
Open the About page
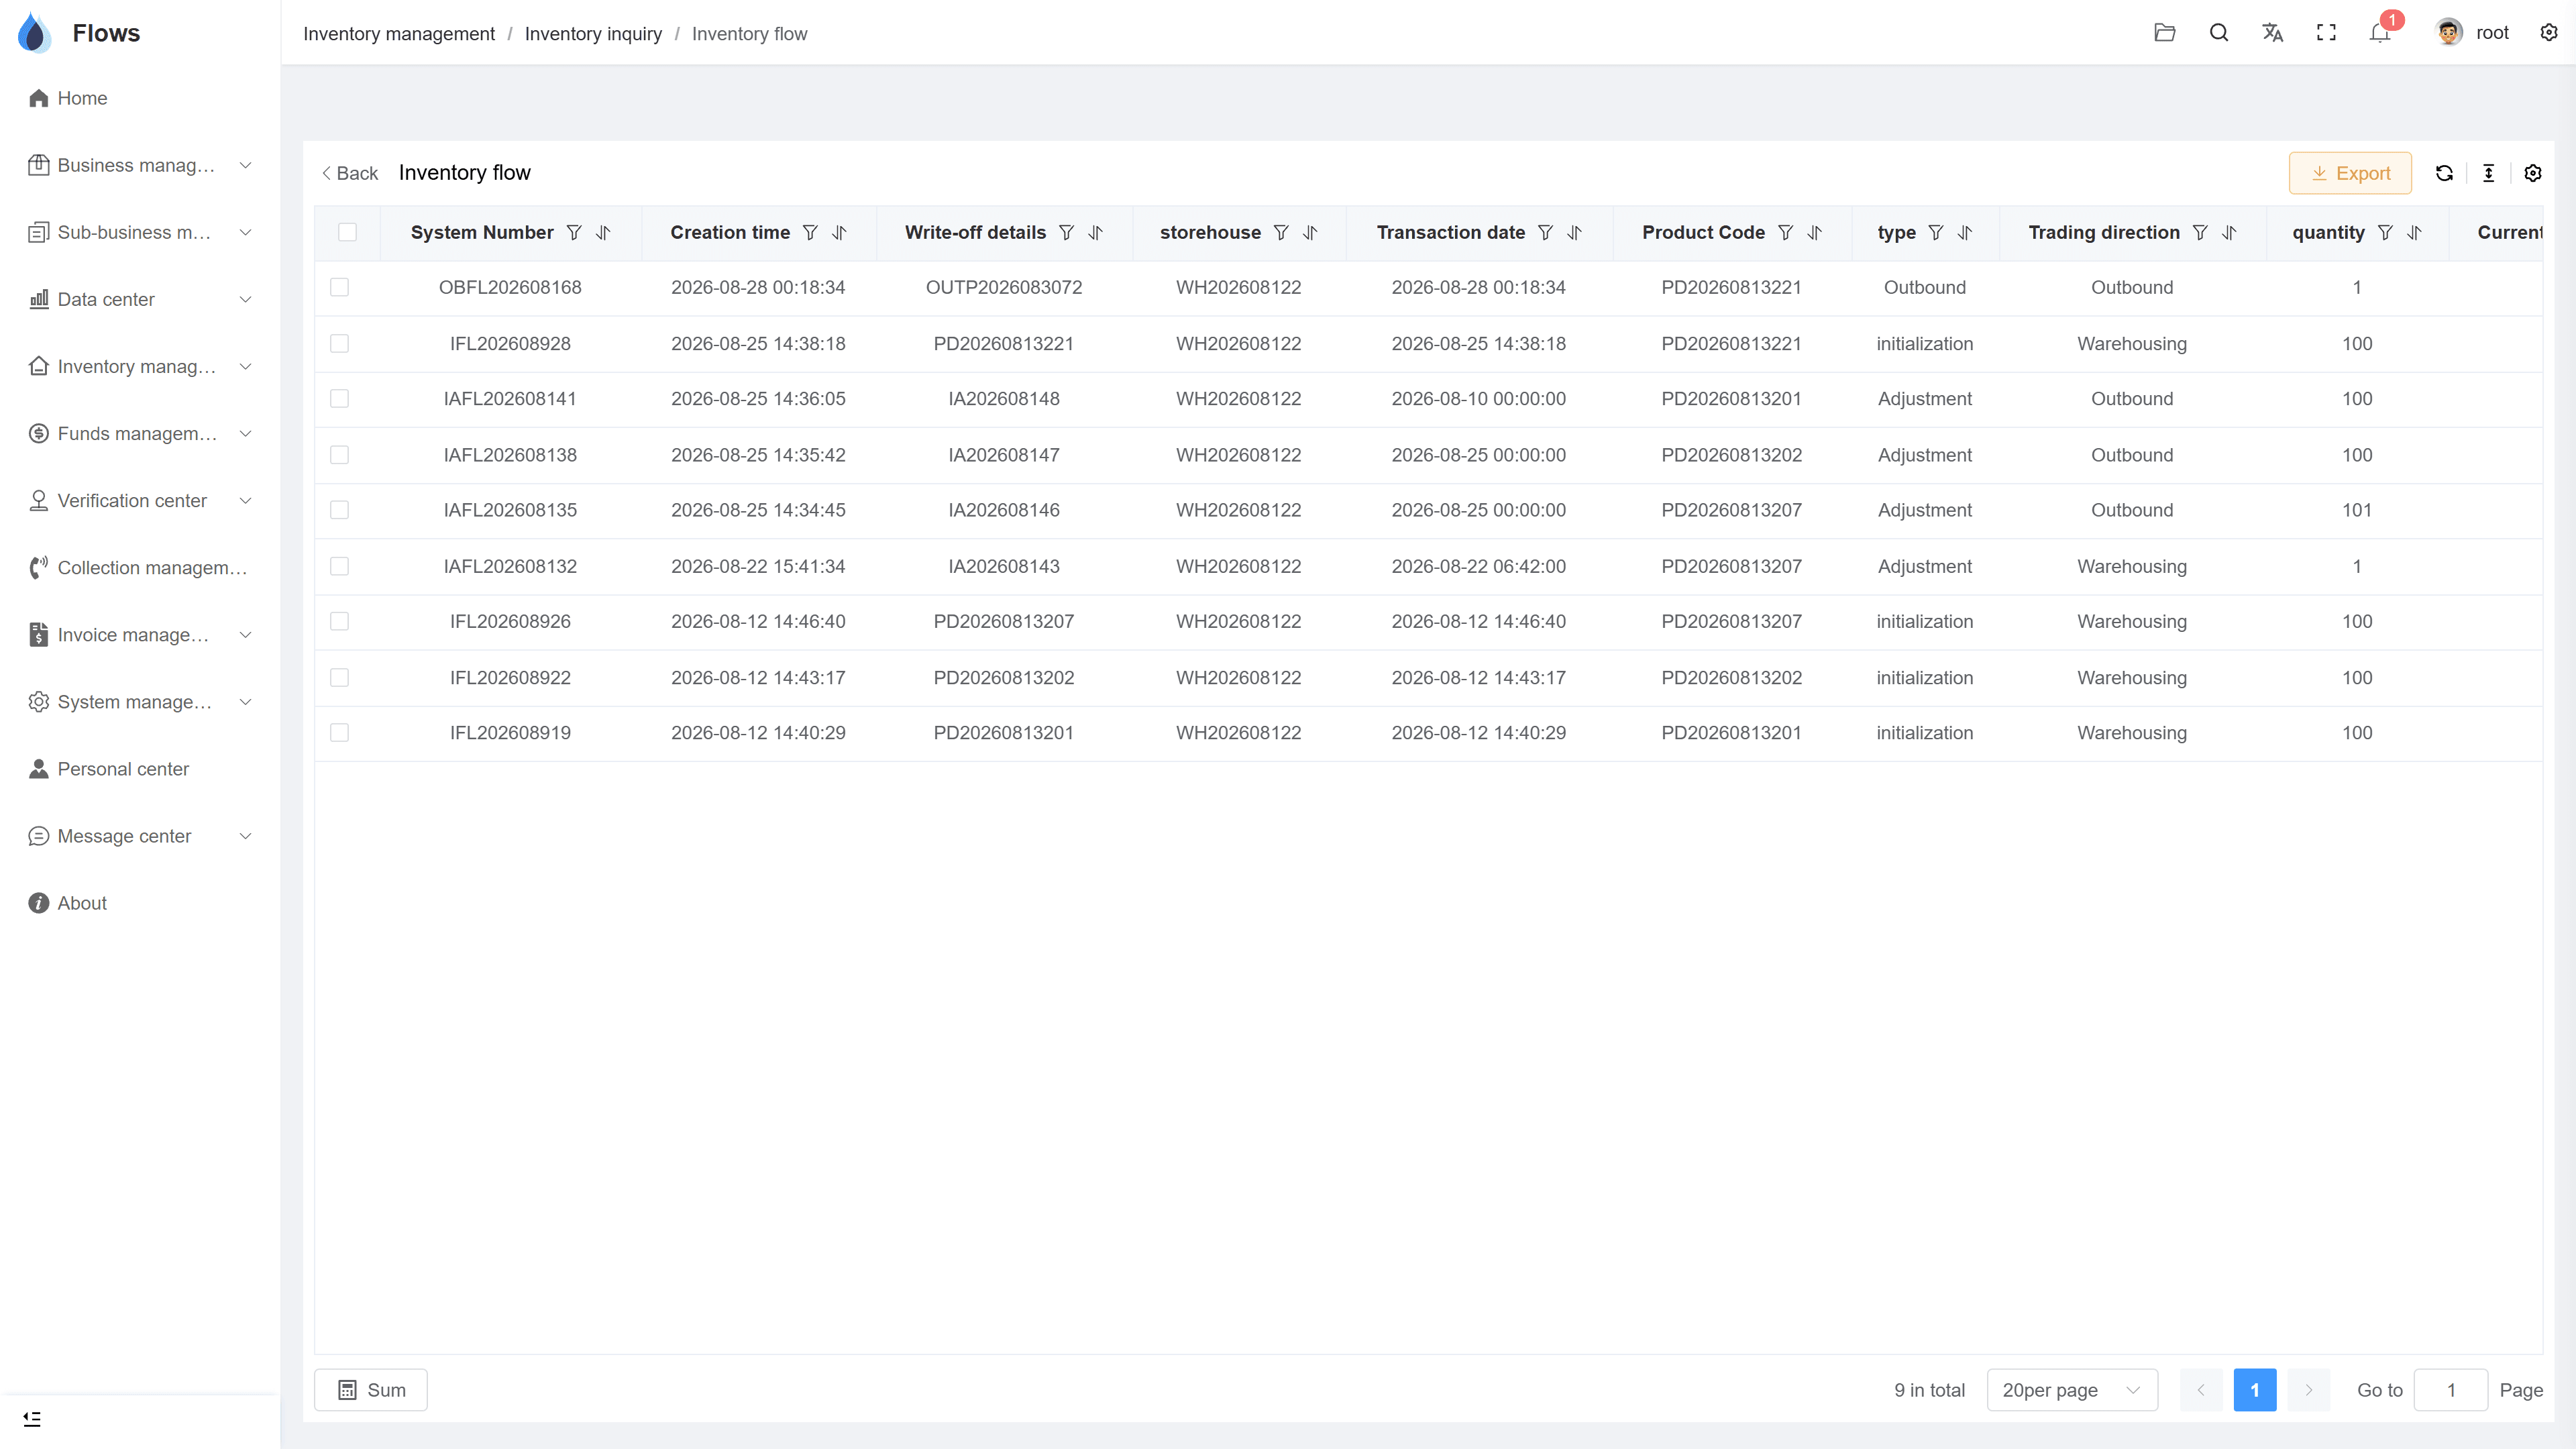tap(140, 903)
